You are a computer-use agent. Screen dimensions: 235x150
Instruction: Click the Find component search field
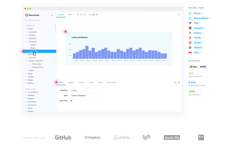pos(40,20)
